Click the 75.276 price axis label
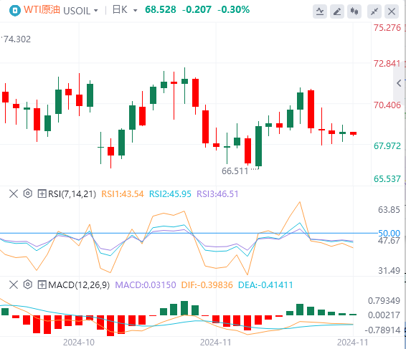406x349 pixels. coord(387,28)
